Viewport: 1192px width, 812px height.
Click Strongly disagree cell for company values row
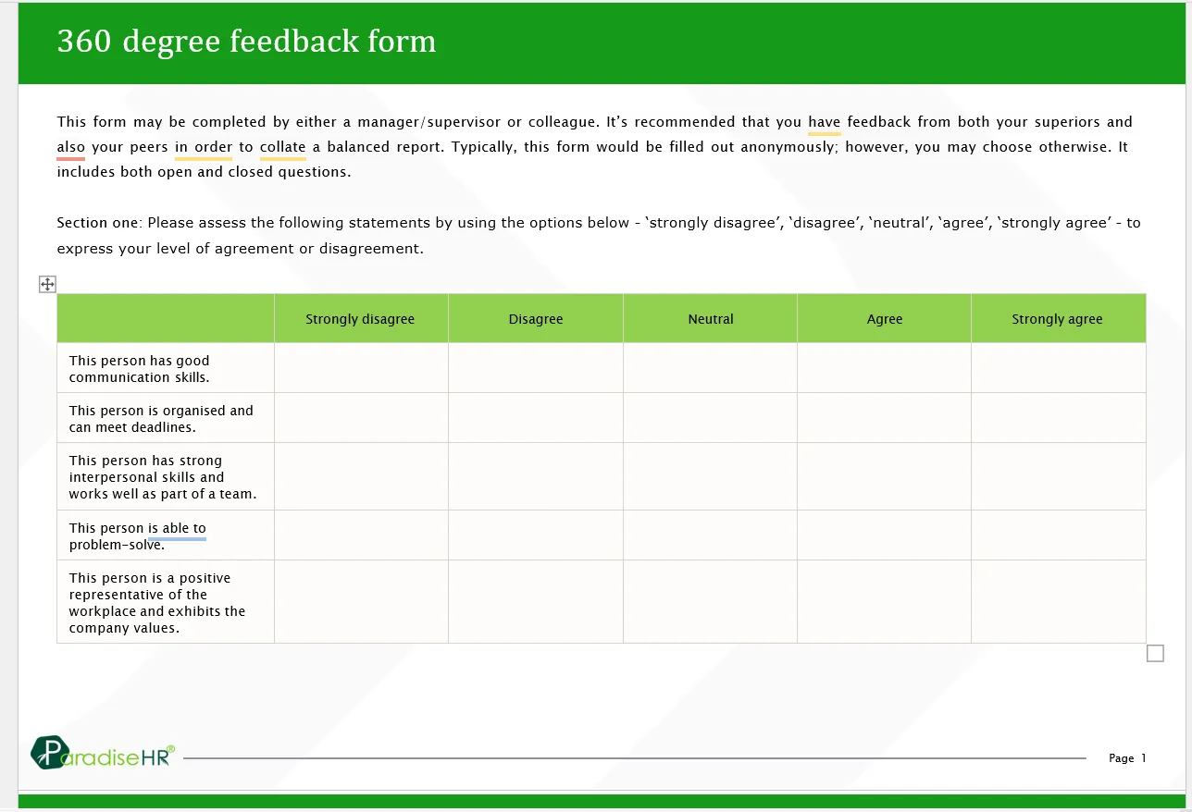[361, 602]
